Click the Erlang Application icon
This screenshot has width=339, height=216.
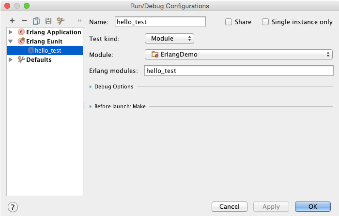click(21, 32)
